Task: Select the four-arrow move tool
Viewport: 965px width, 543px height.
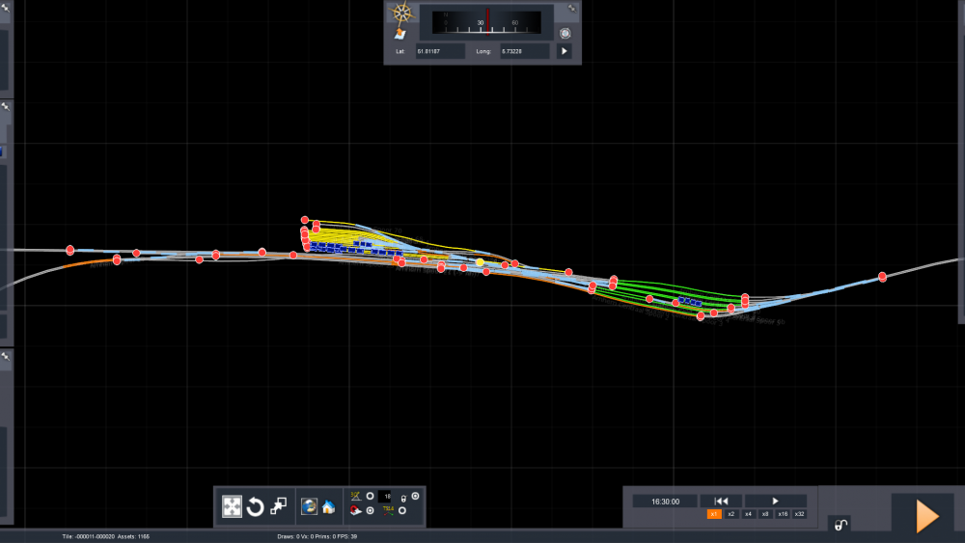Action: (233, 506)
